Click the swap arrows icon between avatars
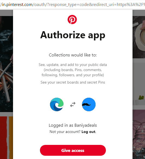 click(73, 104)
